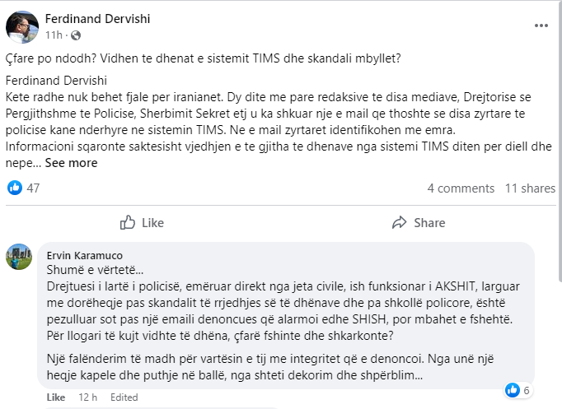This screenshot has height=409, width=562.
Task: Open Ferdinand Dervishi's profile picture
Action: (x=22, y=26)
